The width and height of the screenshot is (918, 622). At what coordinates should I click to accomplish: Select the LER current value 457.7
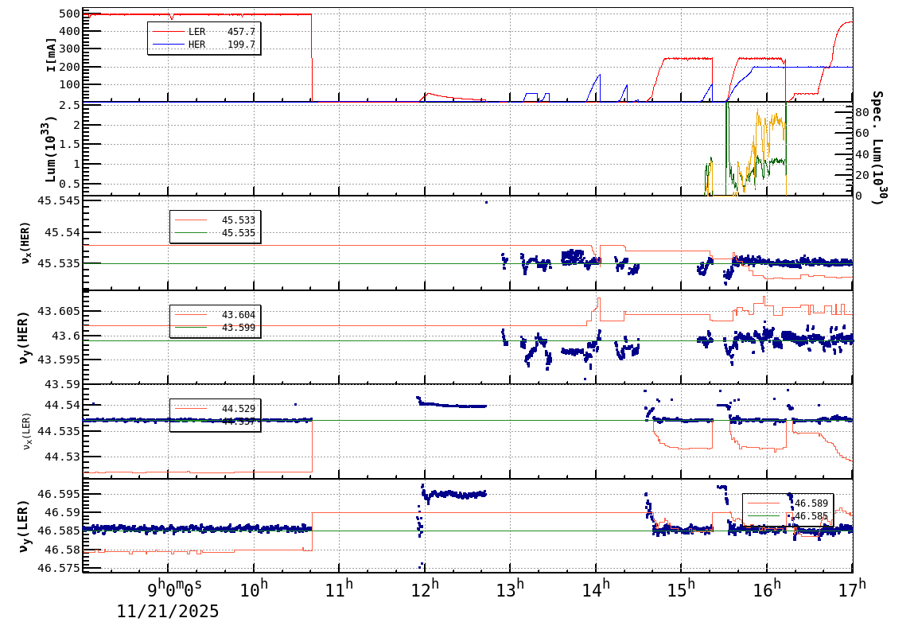click(x=241, y=32)
